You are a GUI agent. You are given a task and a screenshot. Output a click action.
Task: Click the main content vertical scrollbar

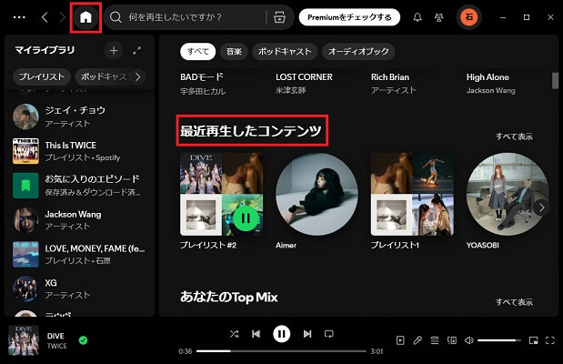pyautogui.click(x=555, y=80)
